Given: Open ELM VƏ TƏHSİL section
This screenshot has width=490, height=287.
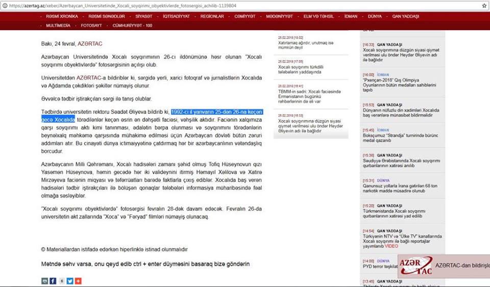Looking at the screenshot, I should tap(318, 16).
